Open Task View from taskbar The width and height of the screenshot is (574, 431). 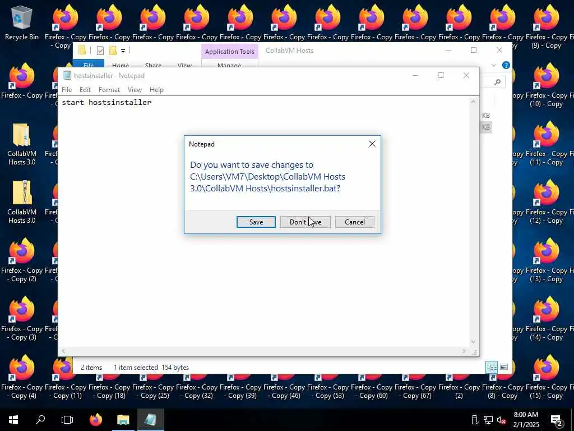(67, 420)
